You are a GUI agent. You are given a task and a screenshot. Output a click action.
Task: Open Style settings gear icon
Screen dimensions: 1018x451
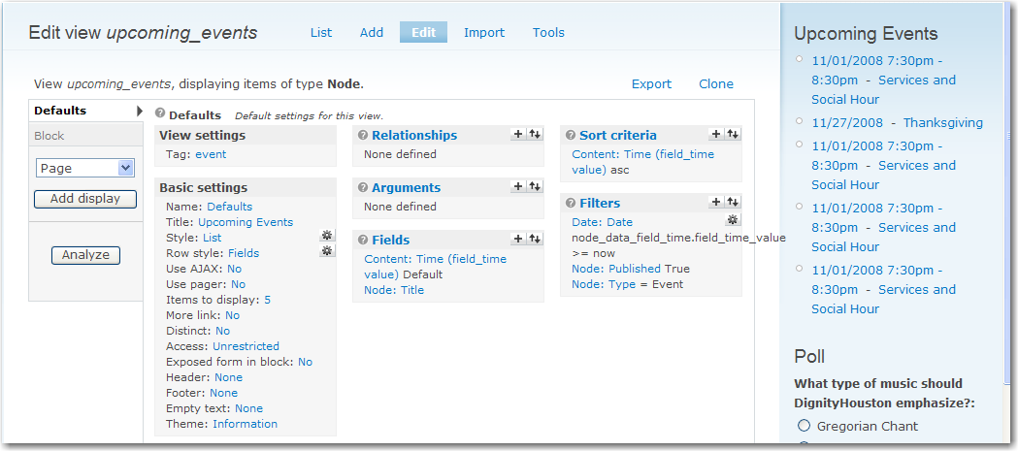pyautogui.click(x=327, y=236)
